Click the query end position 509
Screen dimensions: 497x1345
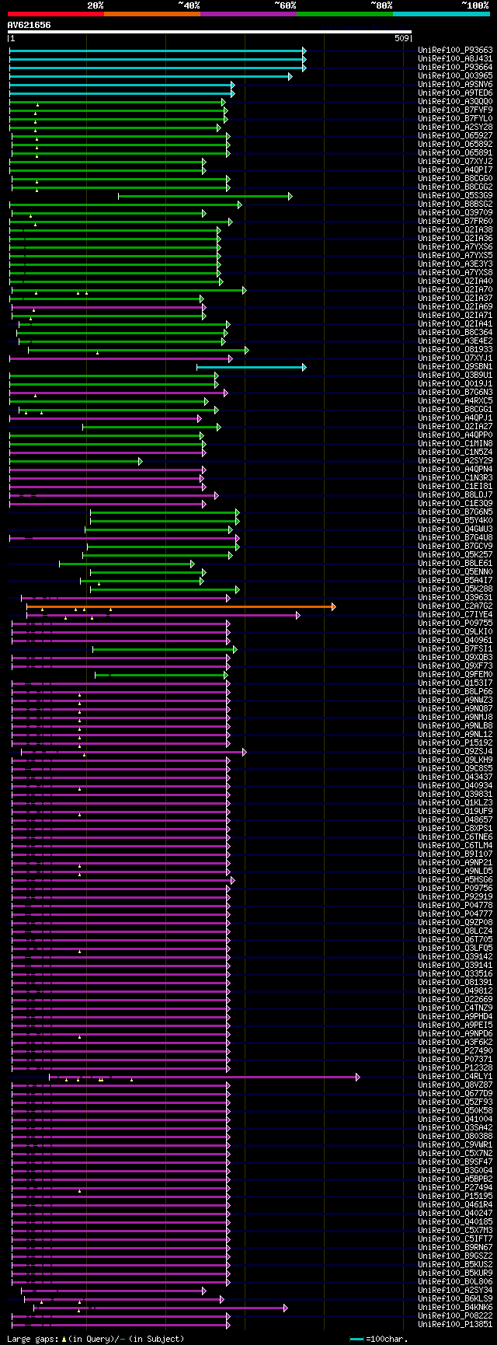point(402,38)
